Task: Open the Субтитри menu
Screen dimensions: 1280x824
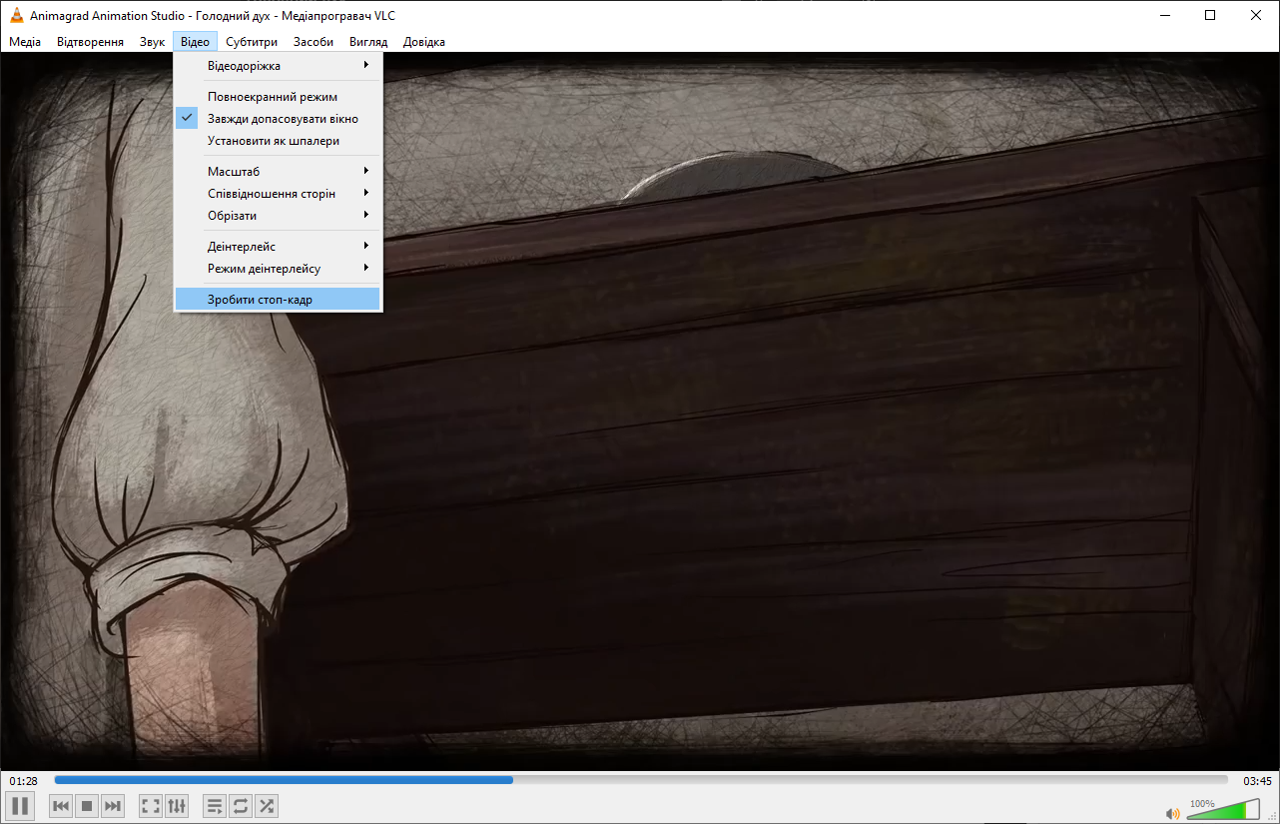Action: (x=252, y=42)
